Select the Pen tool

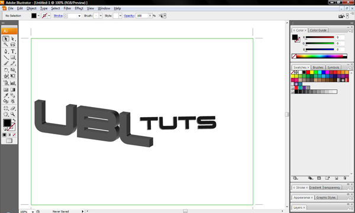click(x=6, y=51)
